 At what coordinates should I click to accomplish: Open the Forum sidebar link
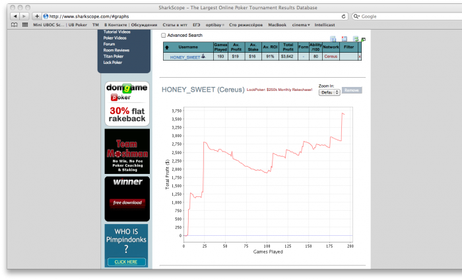[x=109, y=44]
